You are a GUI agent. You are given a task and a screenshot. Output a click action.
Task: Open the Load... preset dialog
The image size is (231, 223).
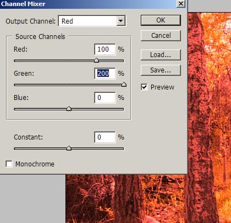point(161,55)
